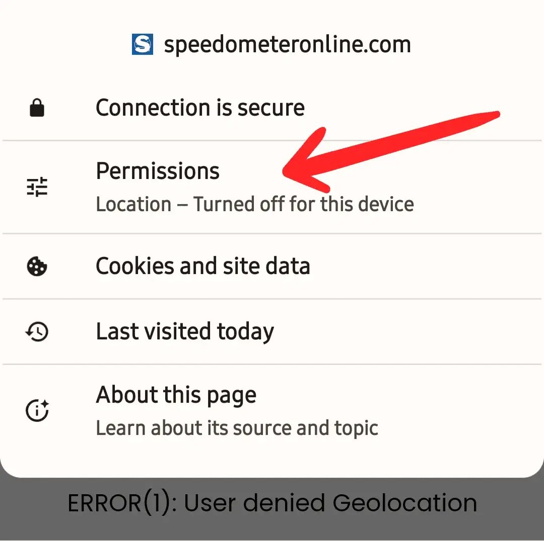Tap "Learn about its source and topic"
544x541 pixels.
click(x=237, y=428)
